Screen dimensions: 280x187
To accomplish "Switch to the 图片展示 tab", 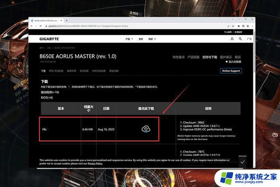I will point(226,57).
